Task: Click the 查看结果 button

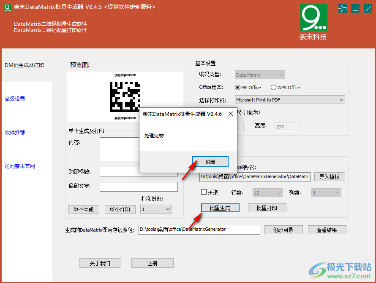Action: 327,230
